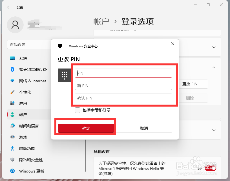Image resolution: width=230 pixels, height=181 pixels.
Task: Click the PIN keypad icon in dialog
Action: 65,75
